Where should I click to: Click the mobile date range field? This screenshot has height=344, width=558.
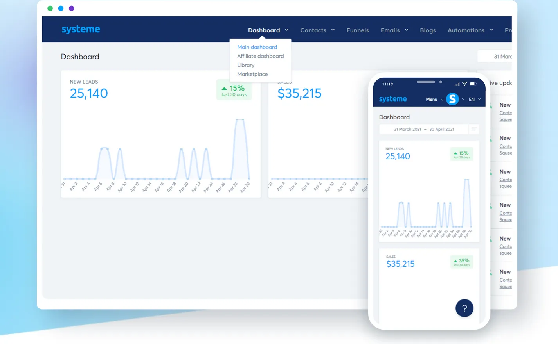click(x=424, y=129)
